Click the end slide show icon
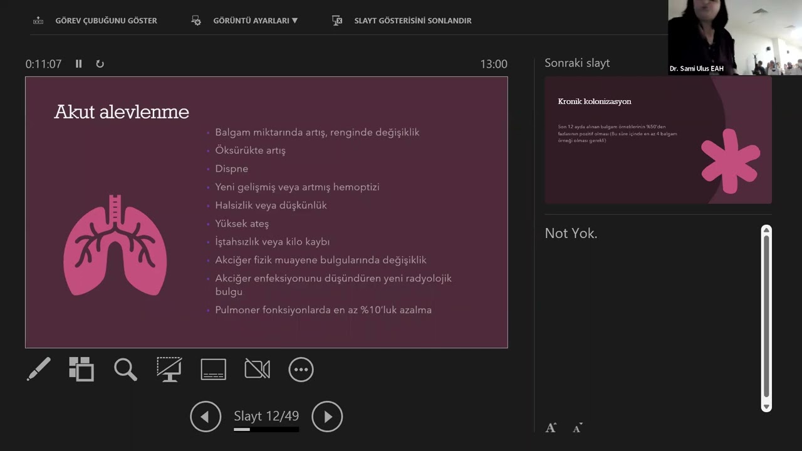The height and width of the screenshot is (451, 802). (x=337, y=20)
